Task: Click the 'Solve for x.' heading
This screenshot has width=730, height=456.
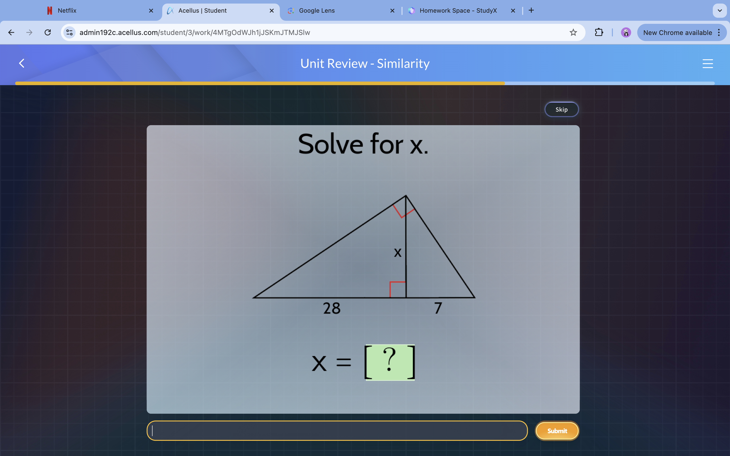Action: click(x=363, y=144)
